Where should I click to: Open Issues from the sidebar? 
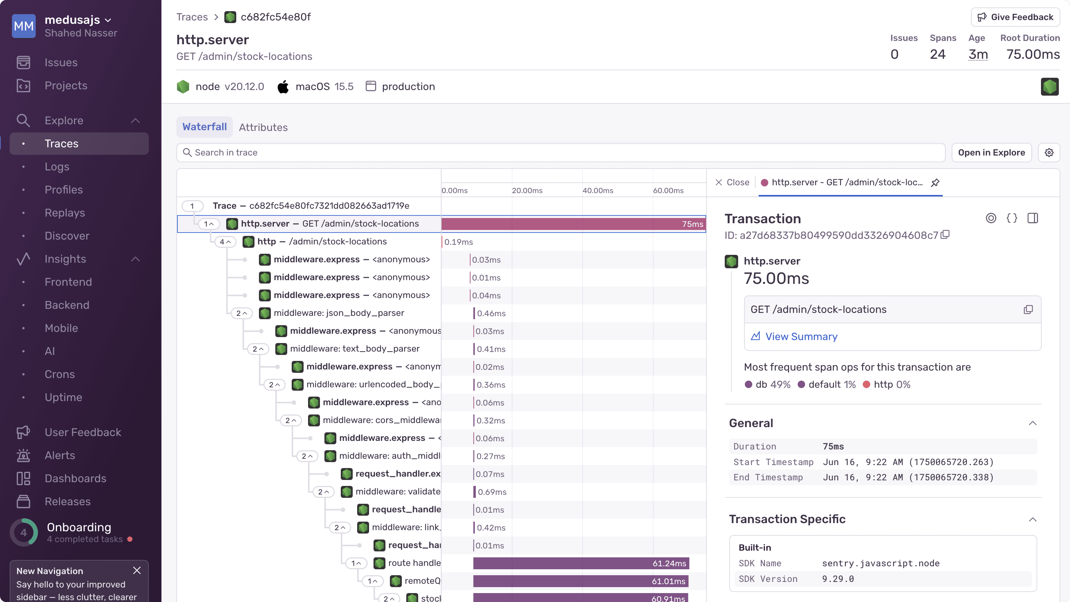tap(61, 62)
